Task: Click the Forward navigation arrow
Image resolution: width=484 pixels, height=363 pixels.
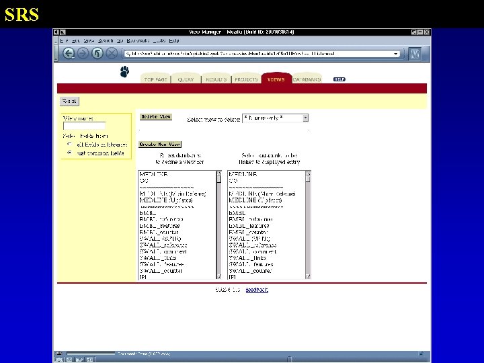Action: click(83, 53)
